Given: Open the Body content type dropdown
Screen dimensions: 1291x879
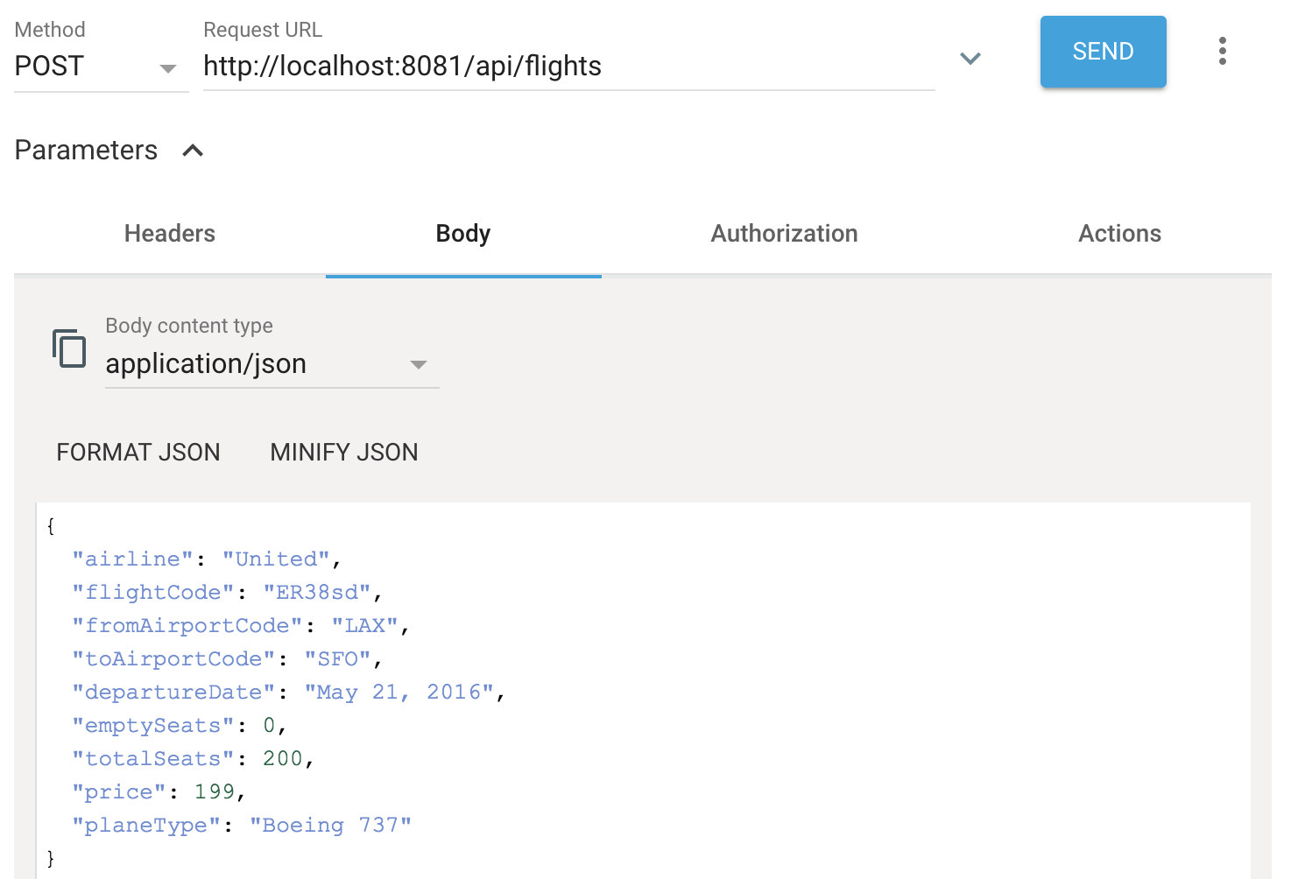Looking at the screenshot, I should coord(272,364).
